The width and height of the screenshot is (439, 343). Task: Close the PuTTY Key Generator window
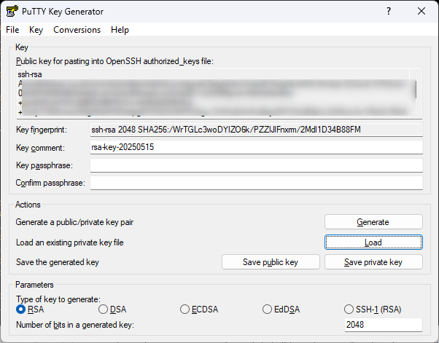[x=421, y=11]
